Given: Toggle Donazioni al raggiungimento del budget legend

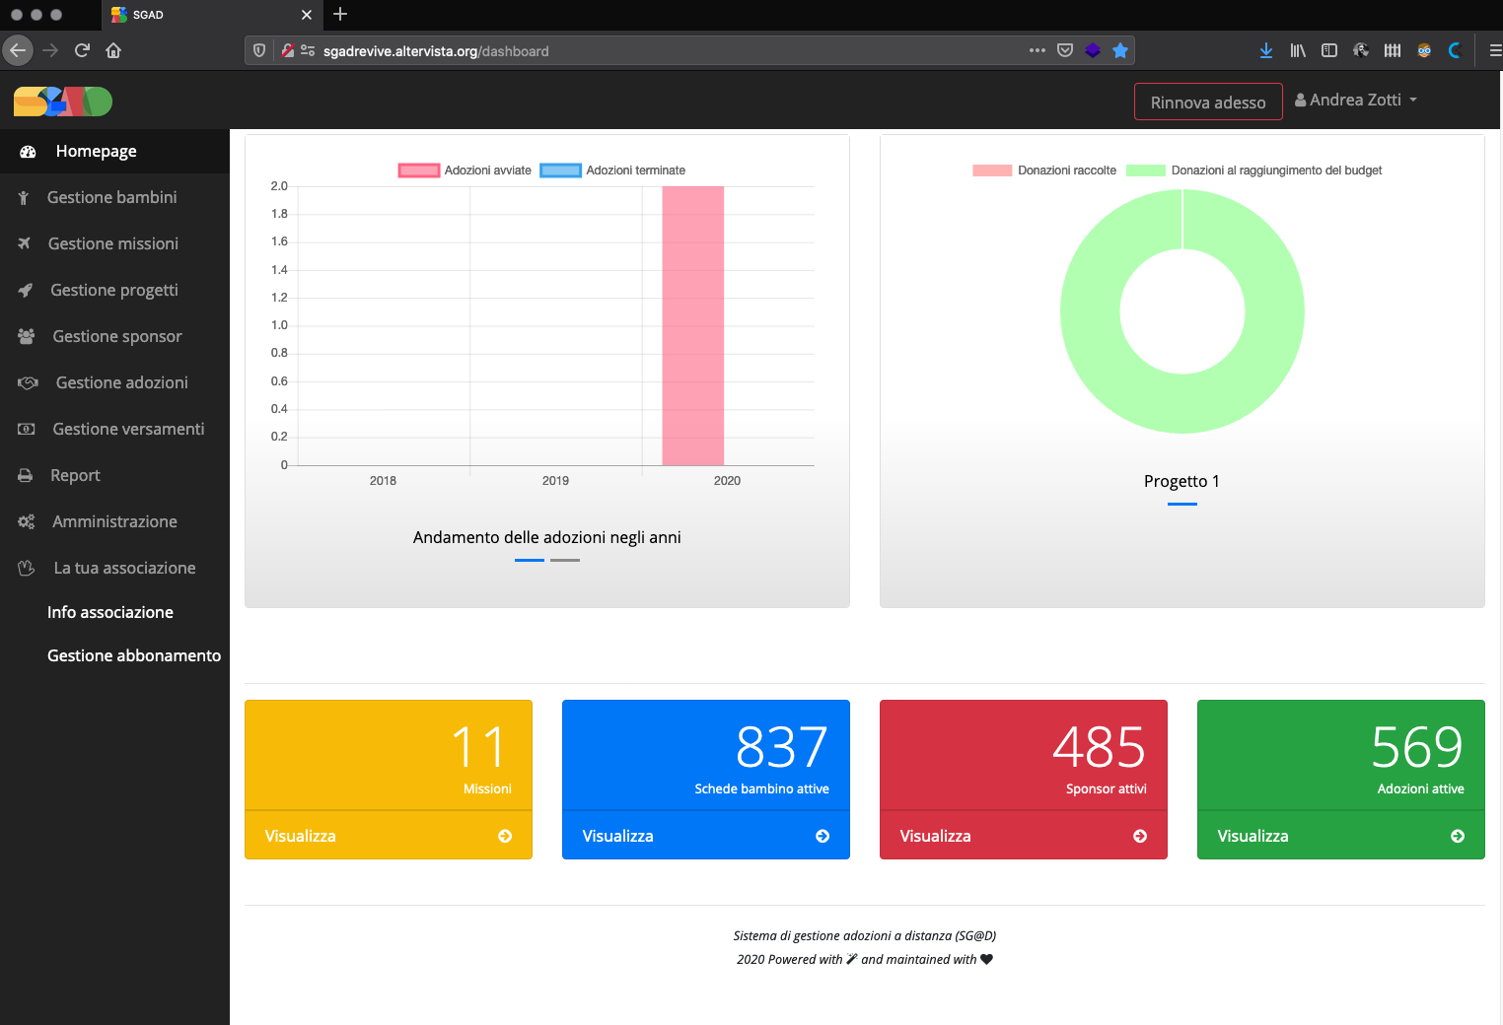Looking at the screenshot, I should pos(1253,171).
